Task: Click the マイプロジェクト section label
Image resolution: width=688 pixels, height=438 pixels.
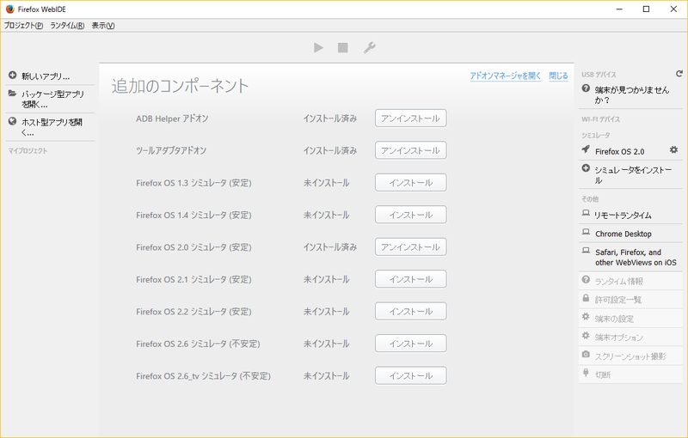Action: (x=28, y=150)
